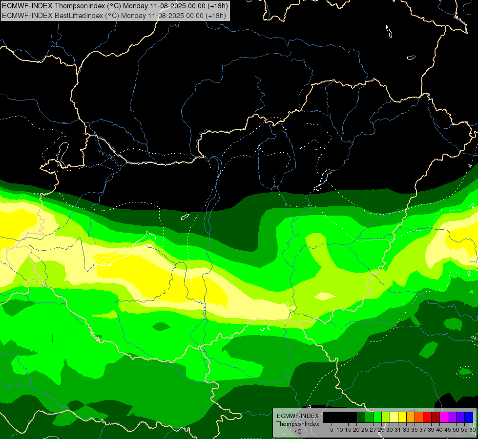Click the lime 29–30 legend swatch

point(386,417)
